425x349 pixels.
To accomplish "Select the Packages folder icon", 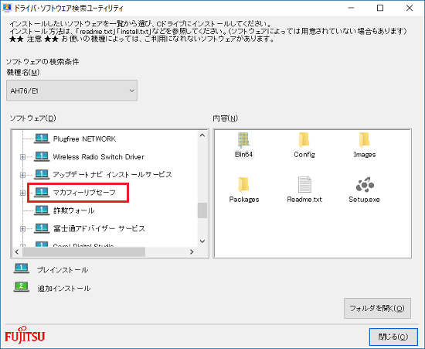I will (243, 184).
